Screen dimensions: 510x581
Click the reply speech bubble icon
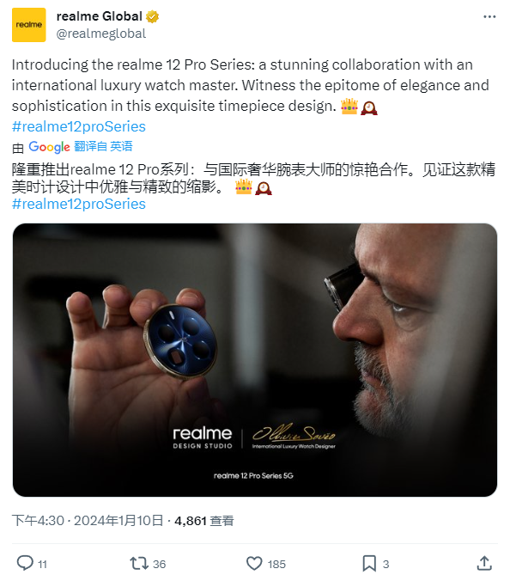coord(25,563)
